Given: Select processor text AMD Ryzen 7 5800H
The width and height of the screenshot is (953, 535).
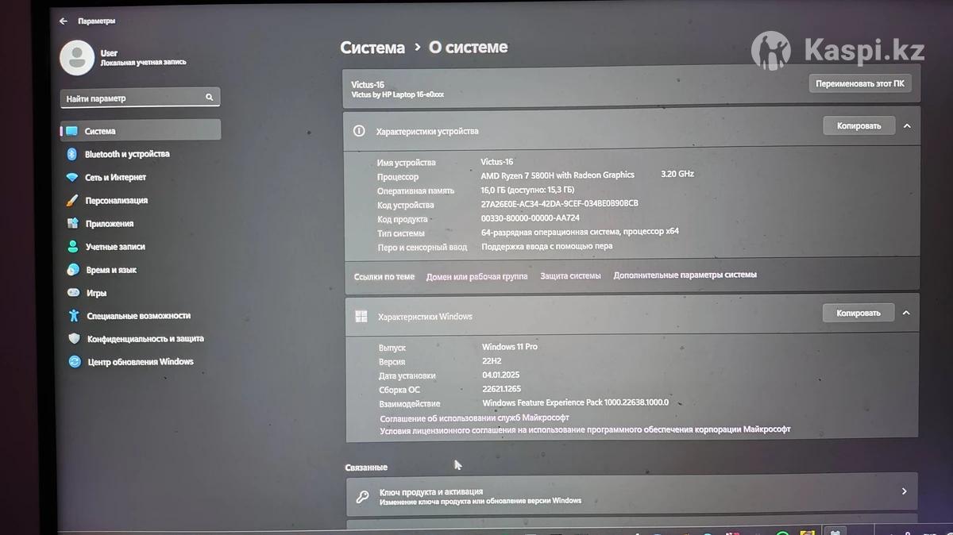Looking at the screenshot, I should tap(558, 175).
